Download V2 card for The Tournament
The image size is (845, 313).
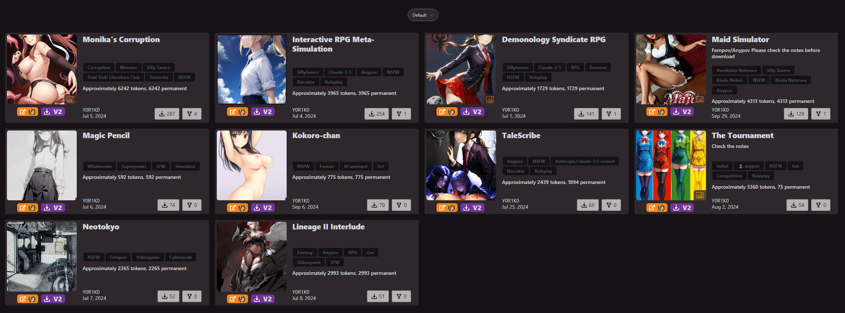pyautogui.click(x=682, y=208)
